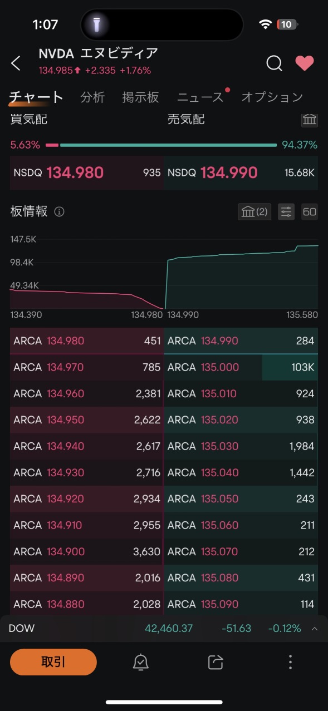Select the ARCA ask row at 135.030

click(241, 446)
